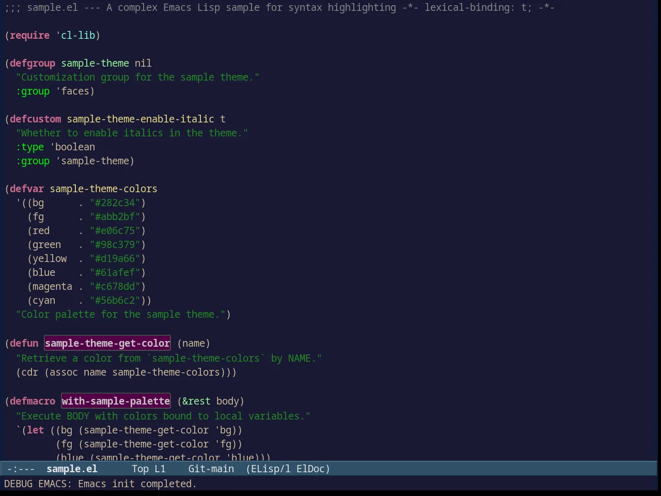Click the let keyword in the macro body

pyautogui.click(x=36, y=430)
